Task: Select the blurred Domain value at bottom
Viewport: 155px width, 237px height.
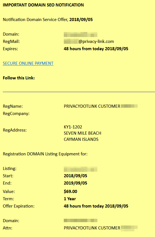Action: pos(81,220)
